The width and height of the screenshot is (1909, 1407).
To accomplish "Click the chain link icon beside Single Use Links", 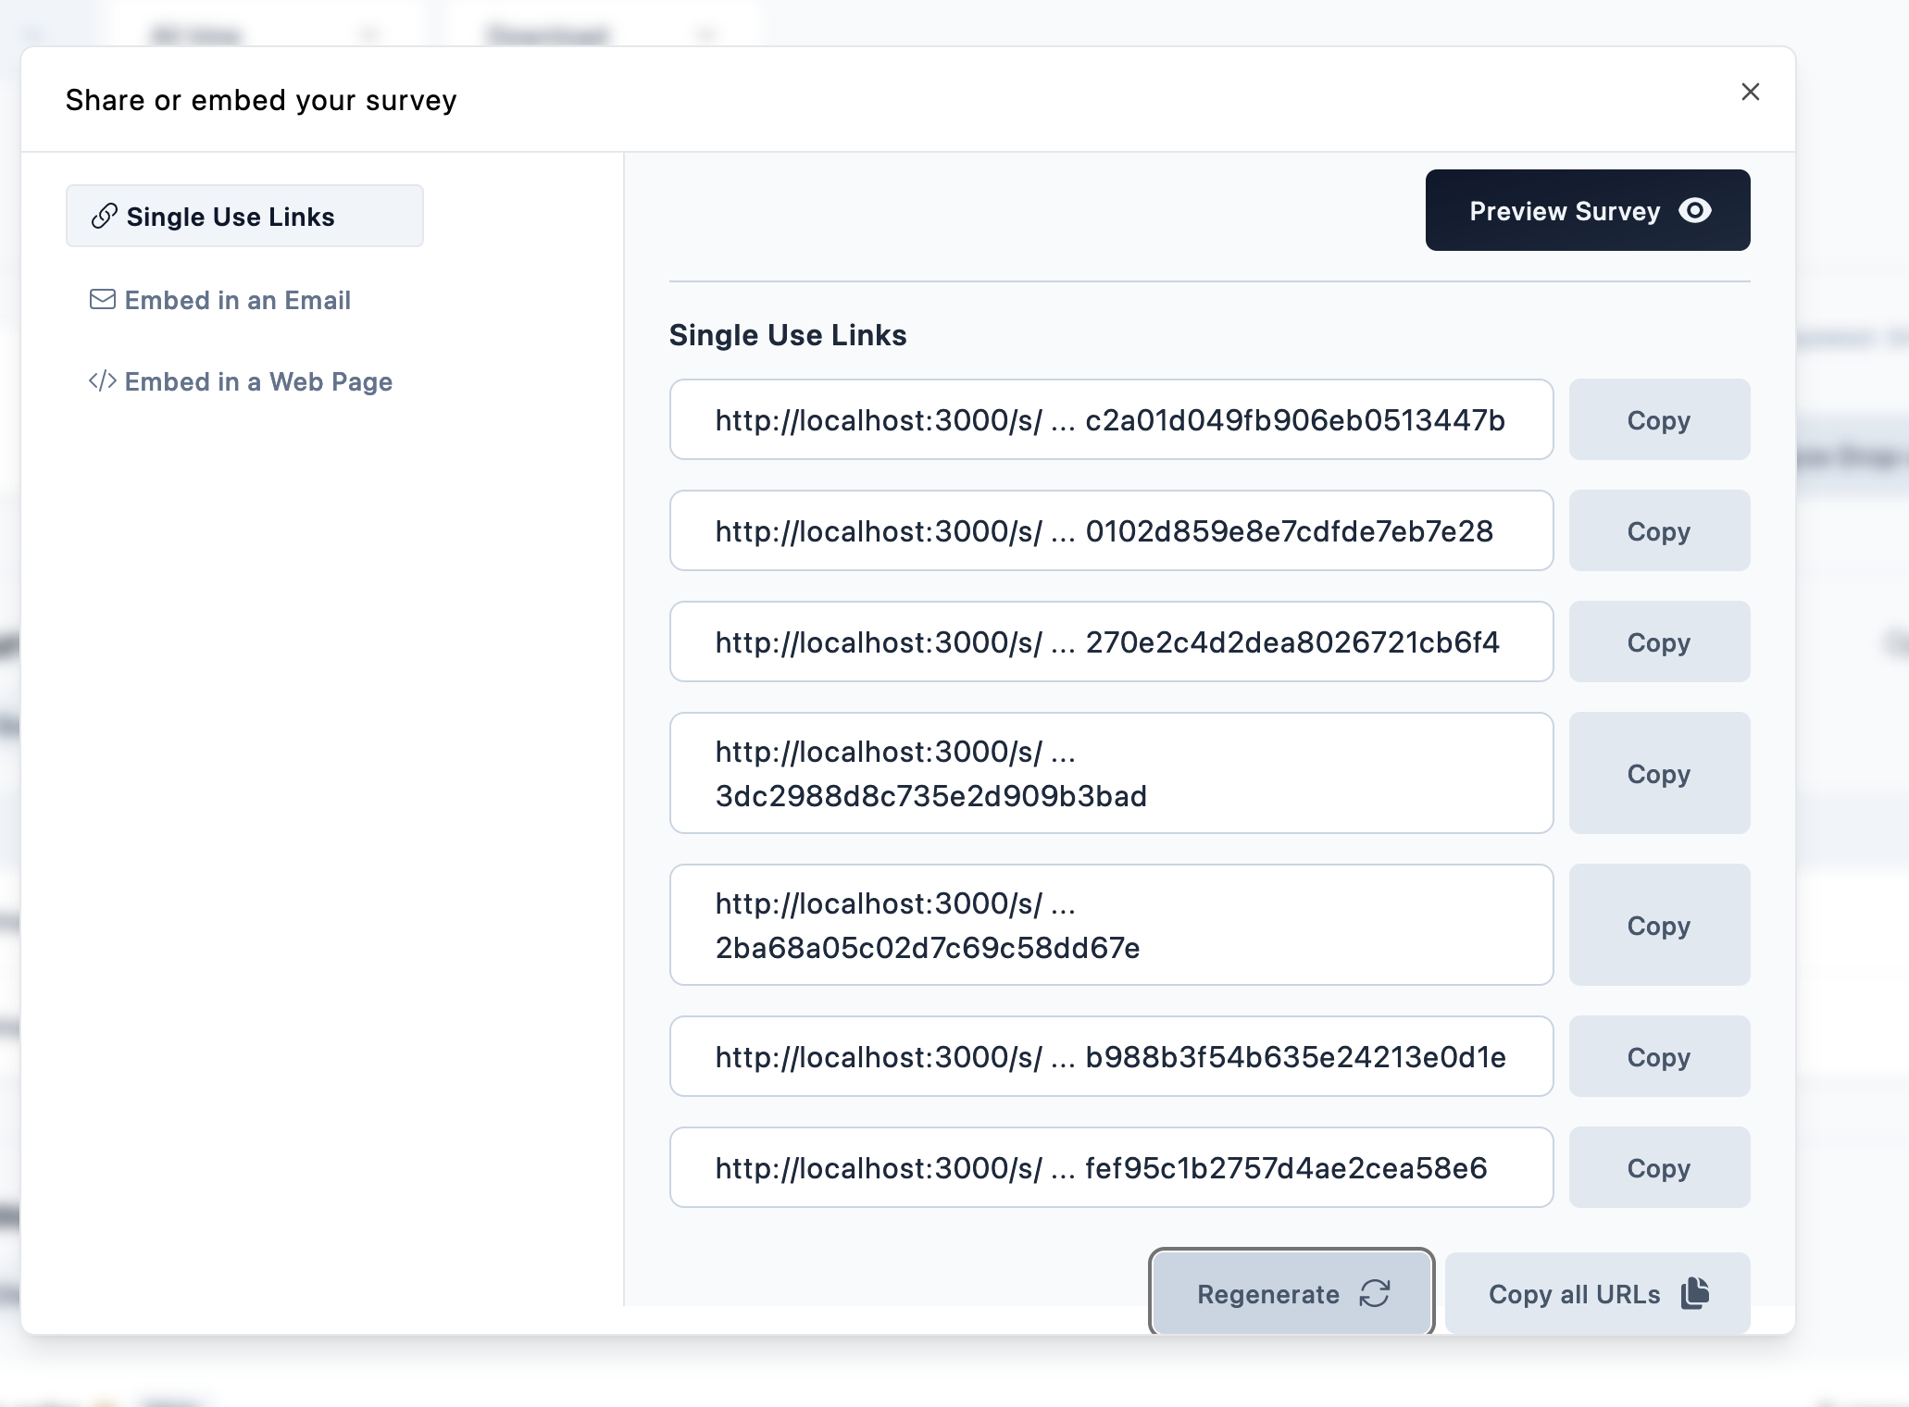I will point(104,215).
